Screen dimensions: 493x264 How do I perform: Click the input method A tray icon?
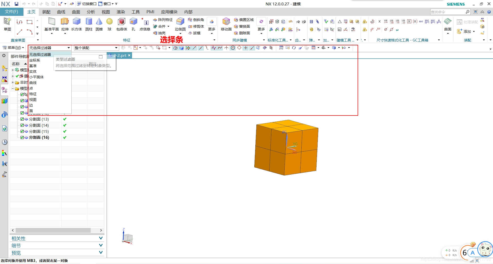pos(472,253)
